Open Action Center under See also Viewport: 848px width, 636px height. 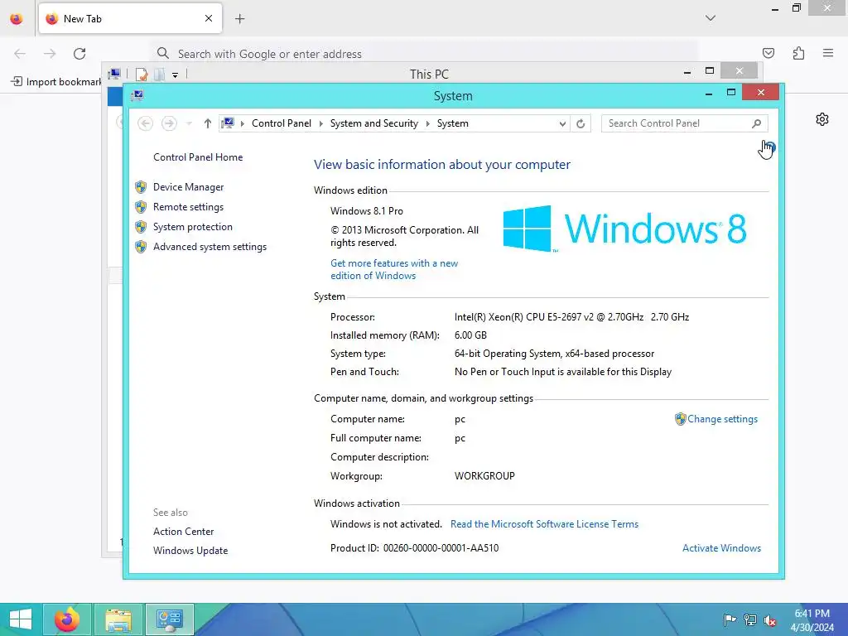coord(183,532)
